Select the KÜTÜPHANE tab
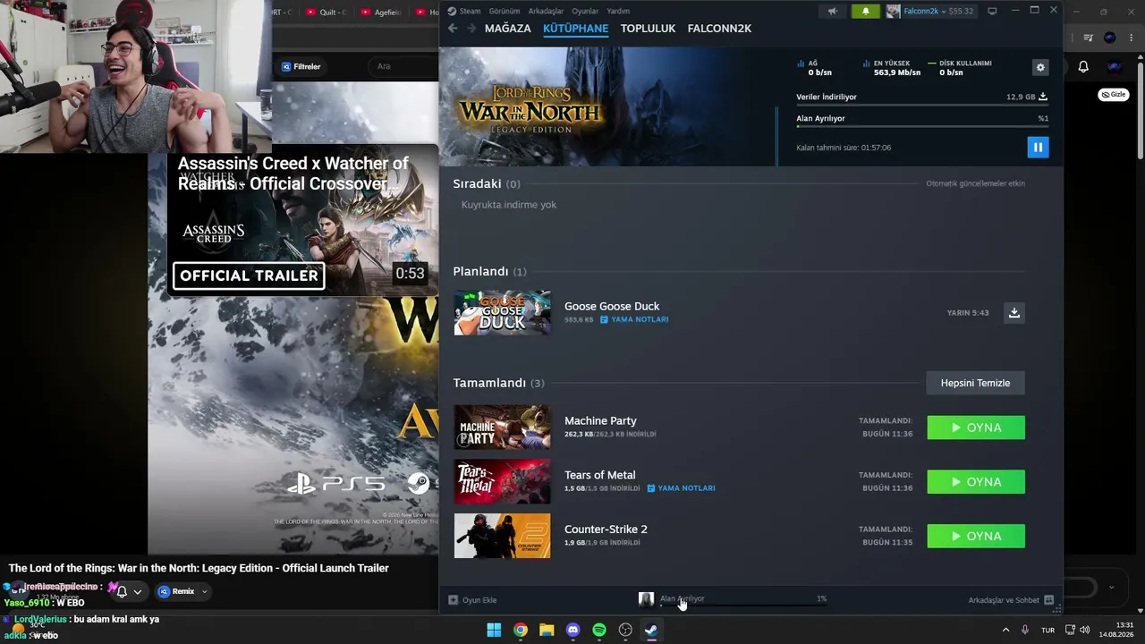The width and height of the screenshot is (1145, 644). click(x=575, y=29)
